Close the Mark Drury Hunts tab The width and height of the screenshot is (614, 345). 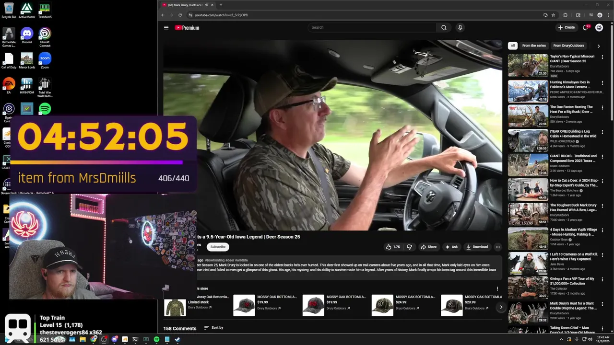coord(212,5)
